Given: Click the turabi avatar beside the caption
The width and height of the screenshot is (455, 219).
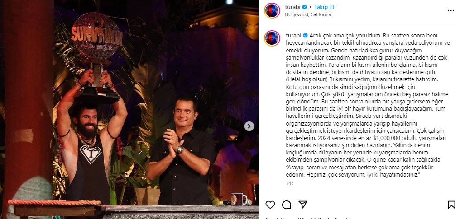Looking at the screenshot, I should (272, 38).
